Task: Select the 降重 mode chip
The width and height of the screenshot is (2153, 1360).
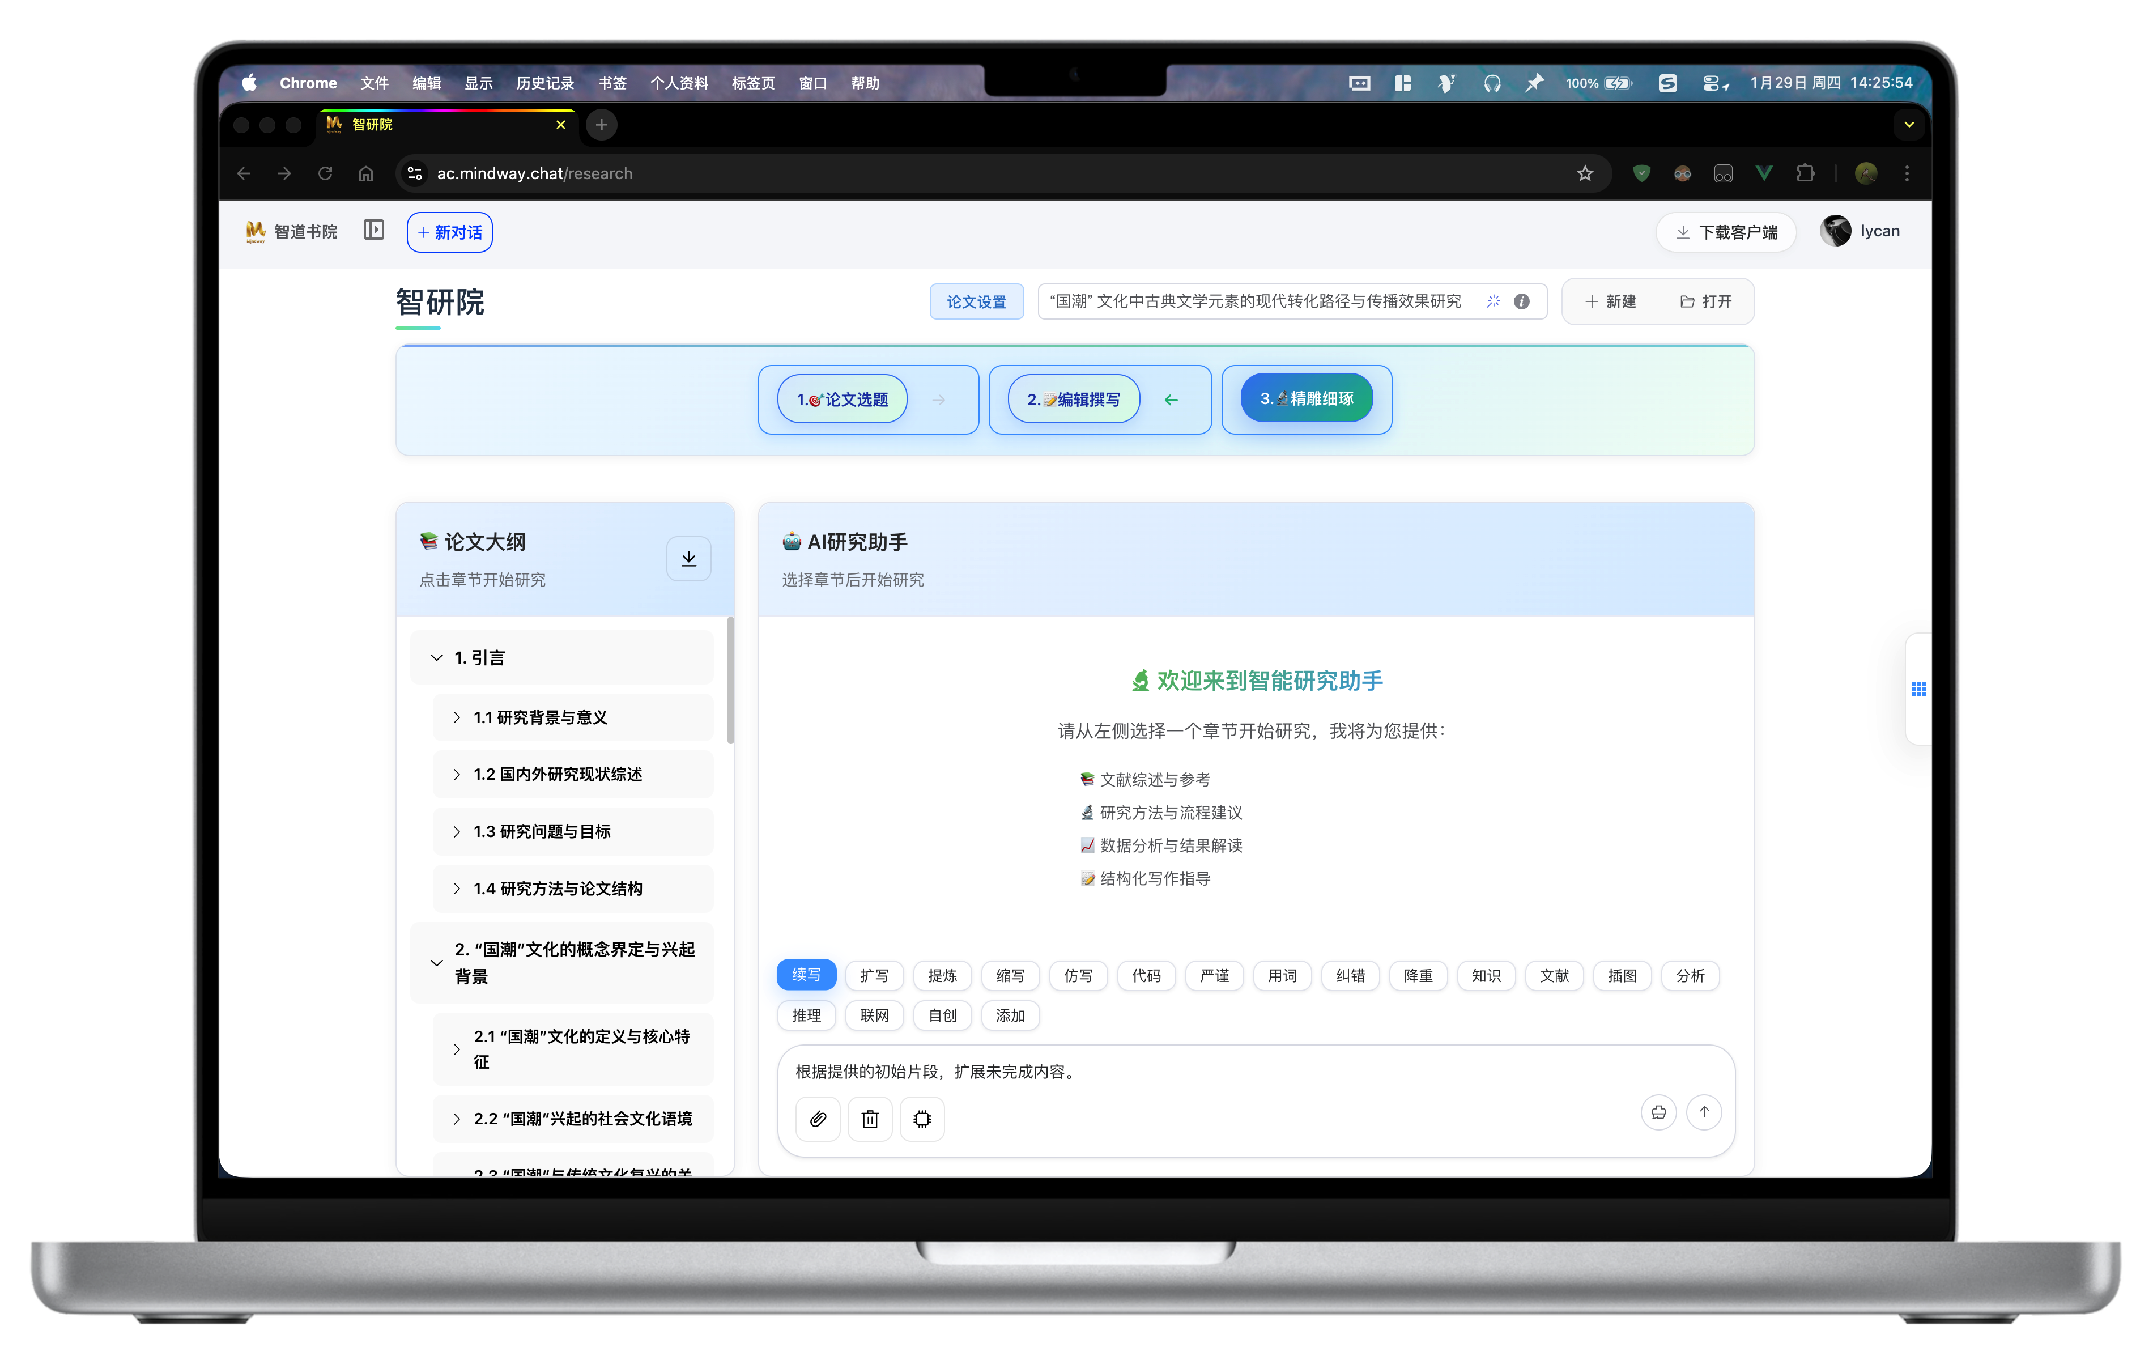Action: coord(1418,975)
